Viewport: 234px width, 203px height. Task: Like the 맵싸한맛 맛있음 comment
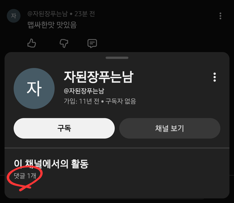pos(32,43)
